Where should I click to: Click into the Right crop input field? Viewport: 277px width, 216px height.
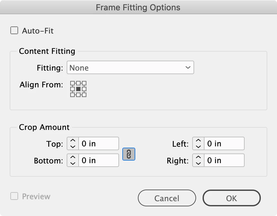(x=224, y=160)
